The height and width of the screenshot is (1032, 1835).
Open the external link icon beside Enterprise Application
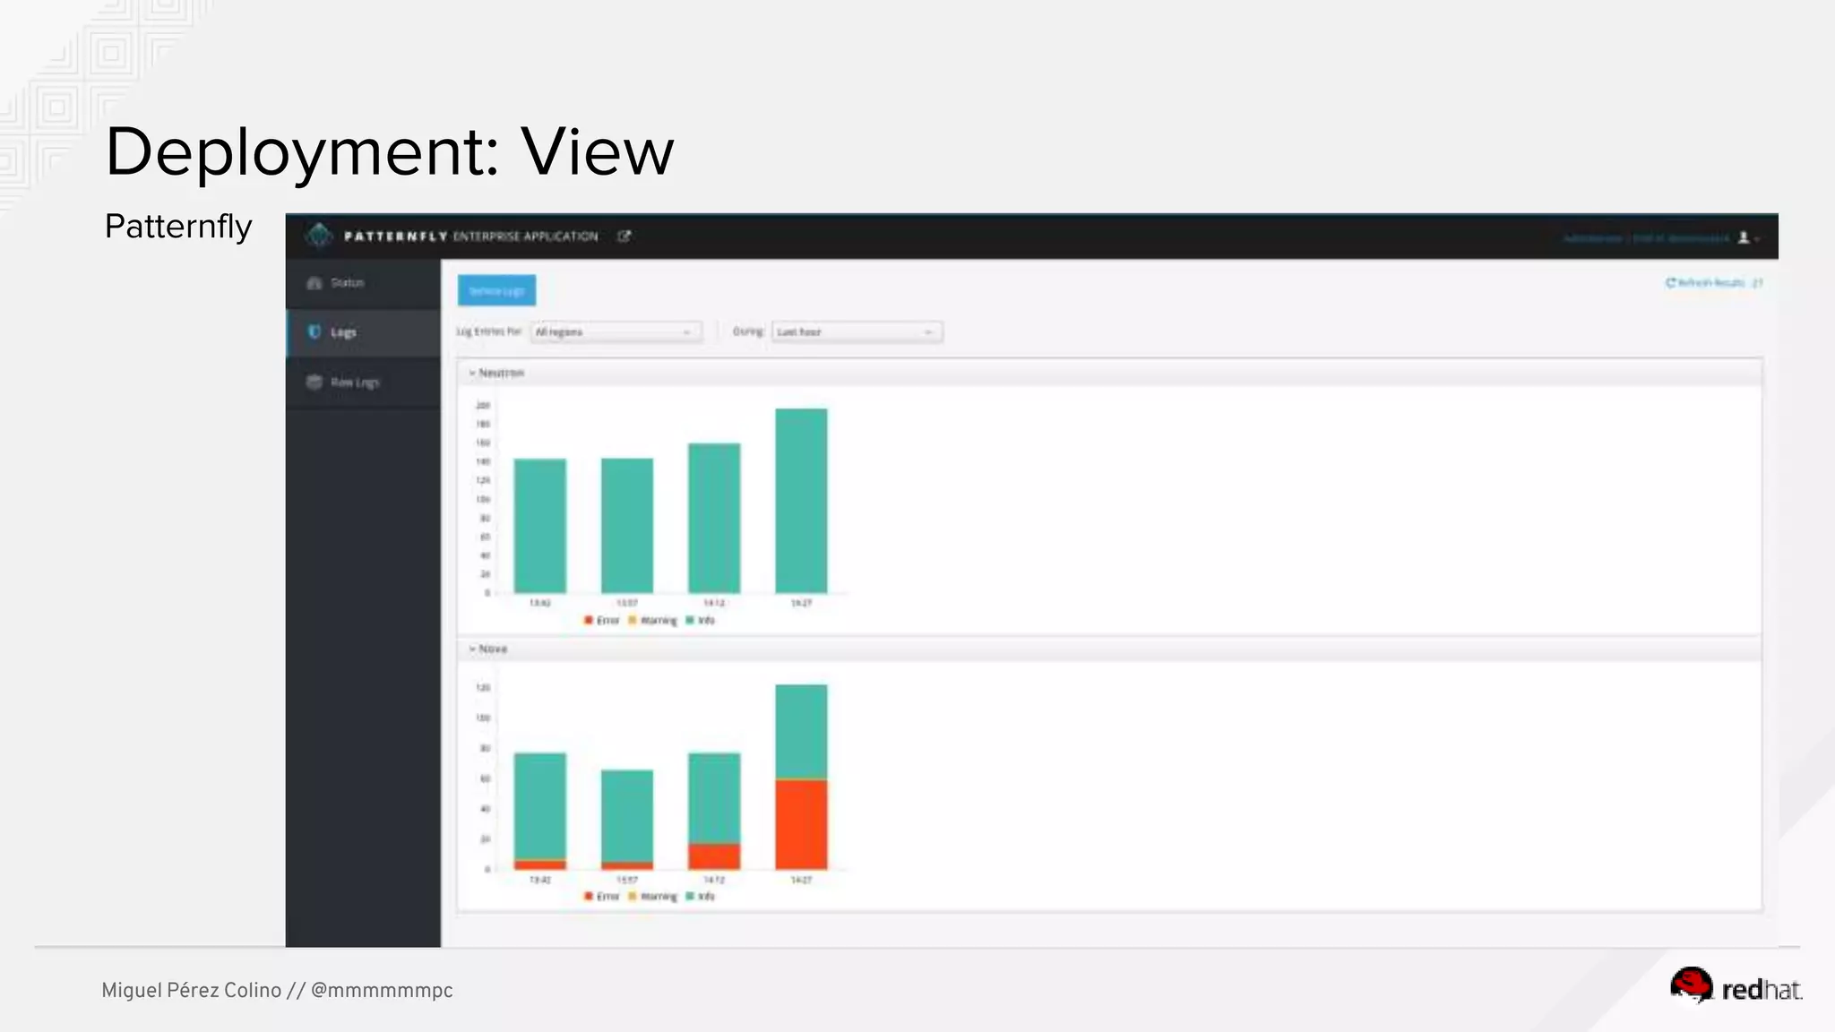click(x=625, y=236)
